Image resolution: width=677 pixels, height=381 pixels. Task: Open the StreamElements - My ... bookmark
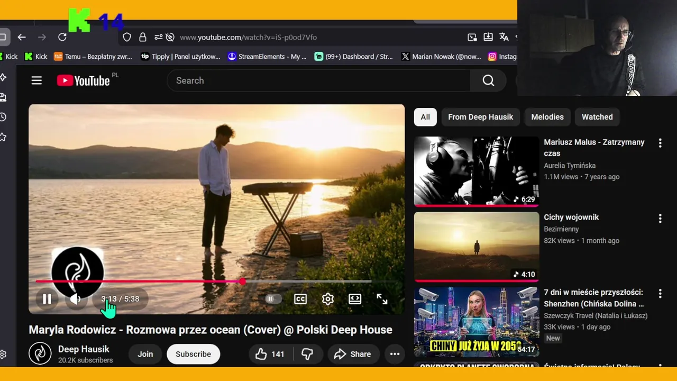pyautogui.click(x=267, y=56)
